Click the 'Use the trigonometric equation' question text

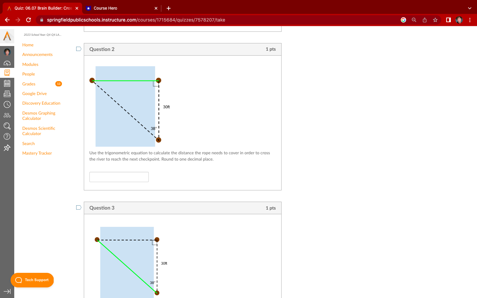click(180, 156)
